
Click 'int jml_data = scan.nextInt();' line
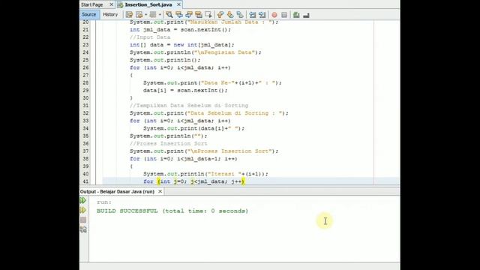(x=180, y=30)
